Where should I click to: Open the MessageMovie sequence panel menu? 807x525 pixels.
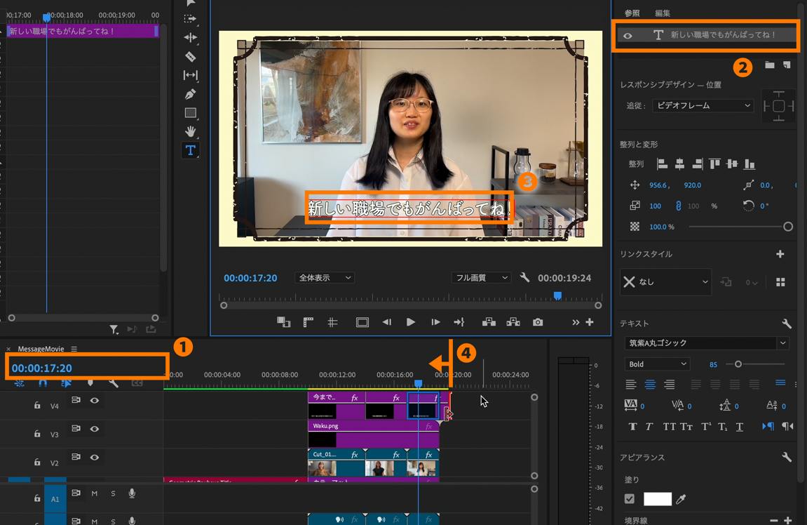click(74, 349)
